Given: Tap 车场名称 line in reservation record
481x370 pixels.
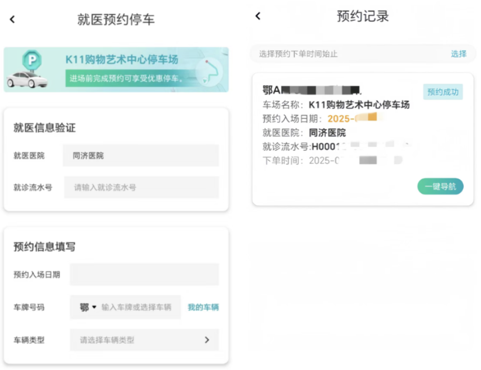Looking at the screenshot, I should (x=336, y=105).
